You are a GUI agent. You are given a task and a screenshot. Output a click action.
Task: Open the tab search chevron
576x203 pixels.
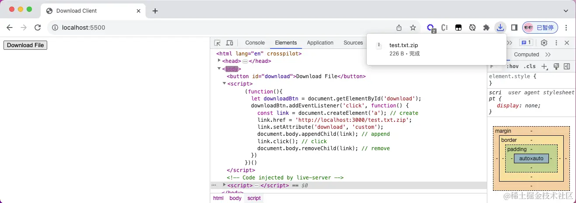566,11
